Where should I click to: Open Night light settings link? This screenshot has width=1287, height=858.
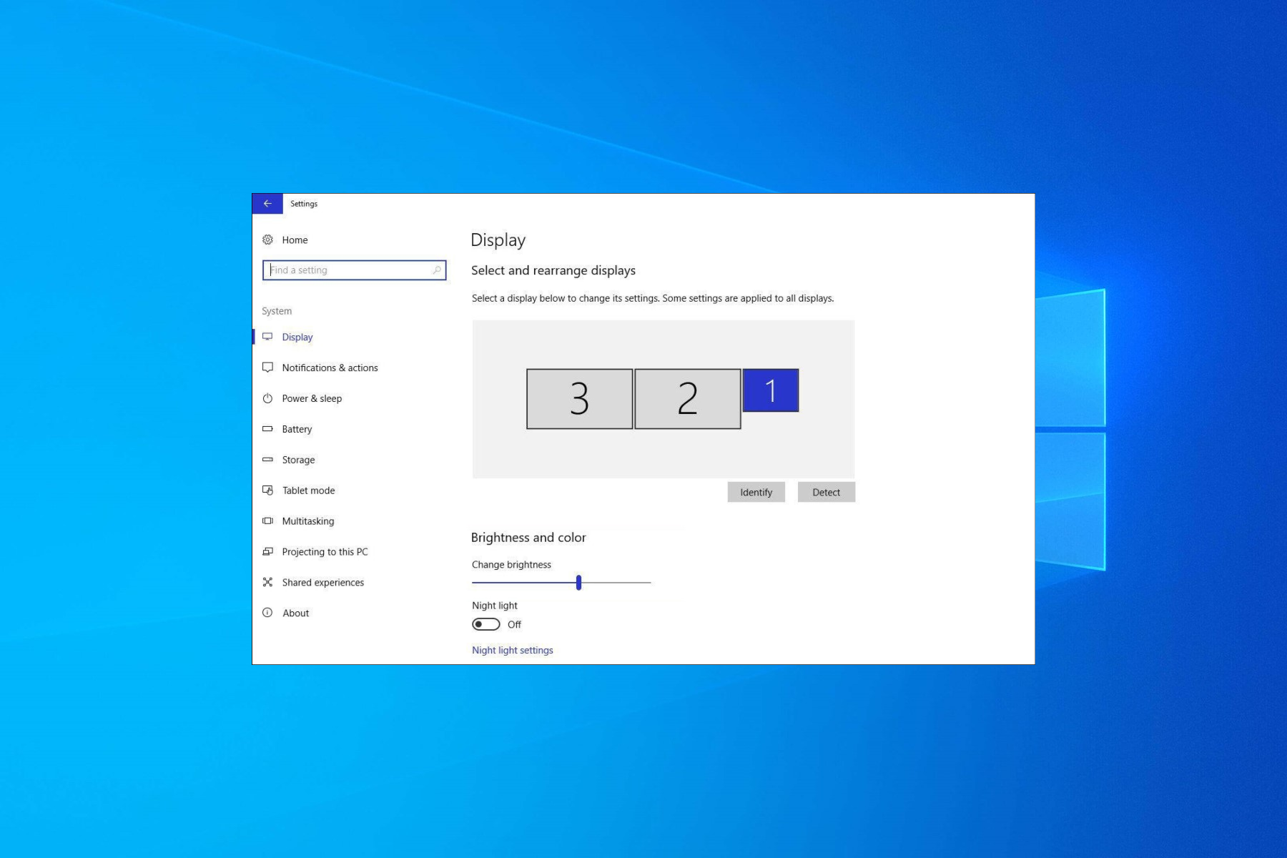click(513, 650)
